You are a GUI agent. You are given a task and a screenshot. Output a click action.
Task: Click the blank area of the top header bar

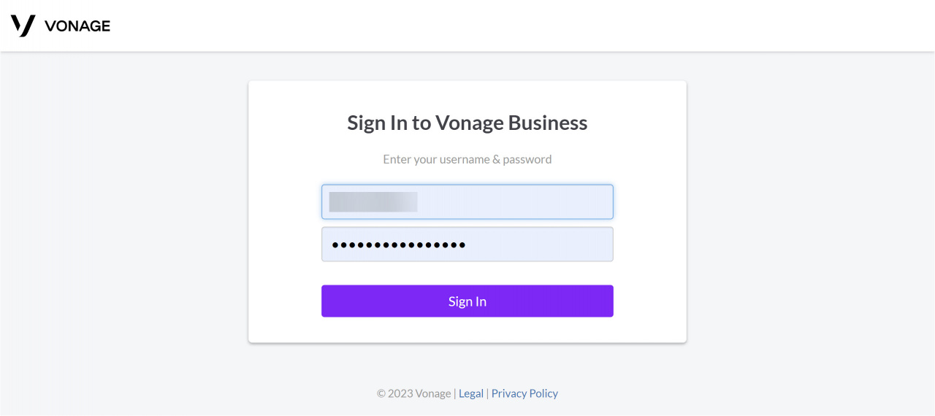coord(511,26)
